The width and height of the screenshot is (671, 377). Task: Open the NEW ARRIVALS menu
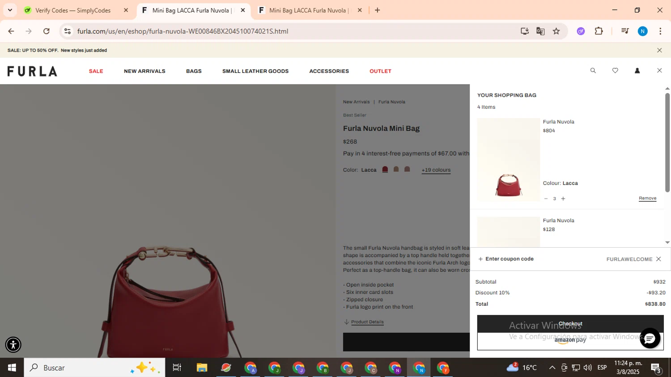[144, 71]
